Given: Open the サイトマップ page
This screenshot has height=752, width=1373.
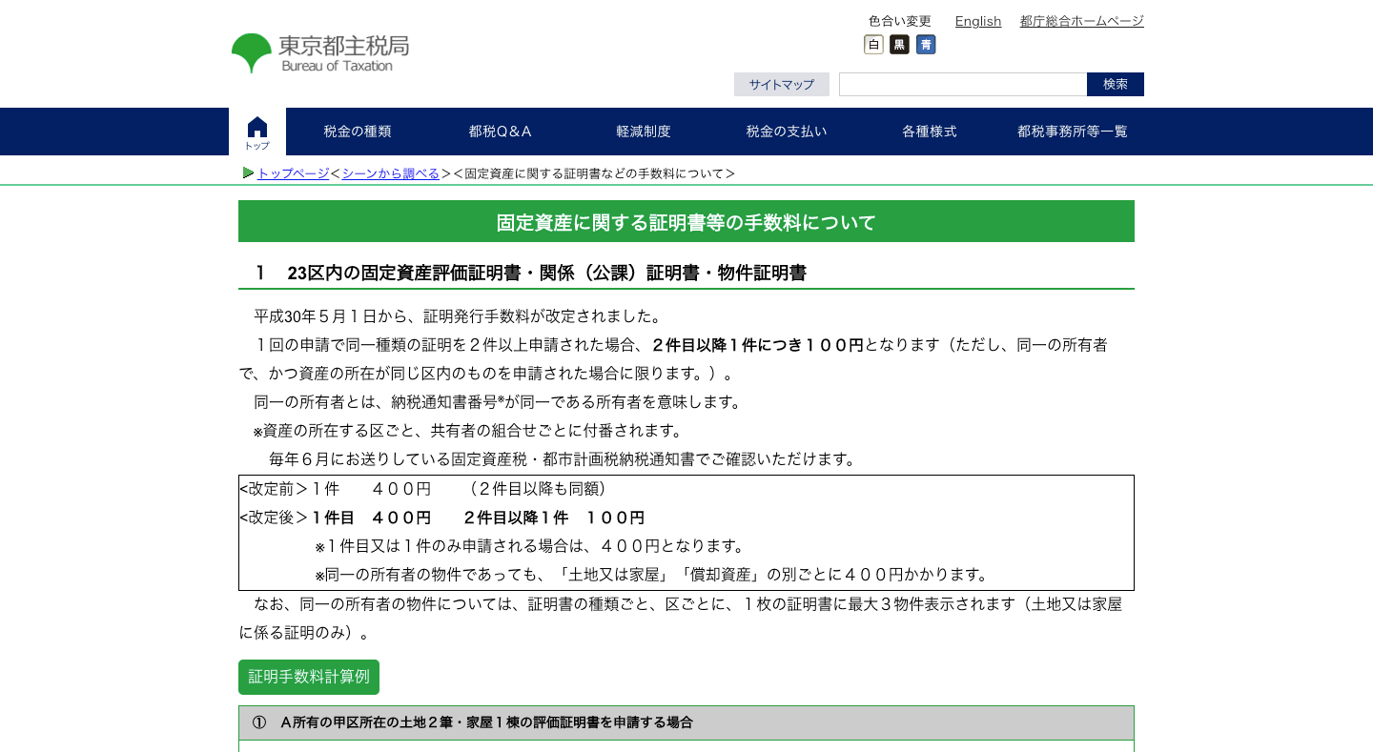Looking at the screenshot, I should [x=781, y=84].
